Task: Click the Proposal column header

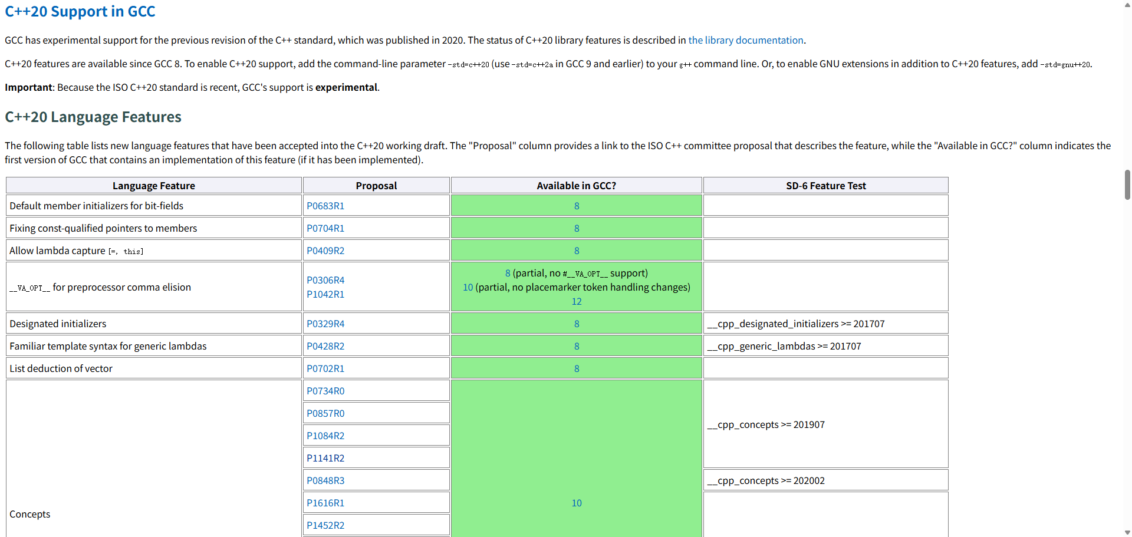Action: 376,185
